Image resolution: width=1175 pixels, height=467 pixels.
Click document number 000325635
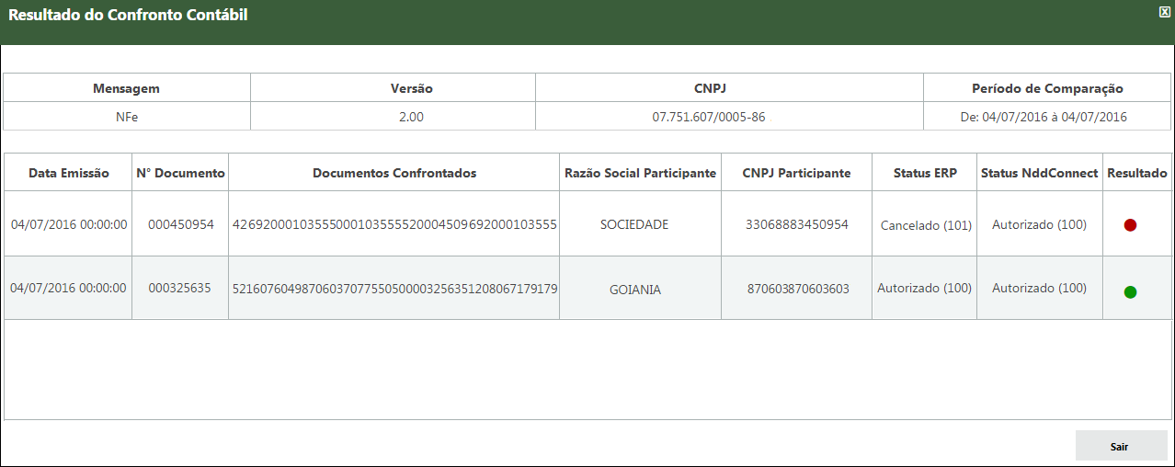180,288
